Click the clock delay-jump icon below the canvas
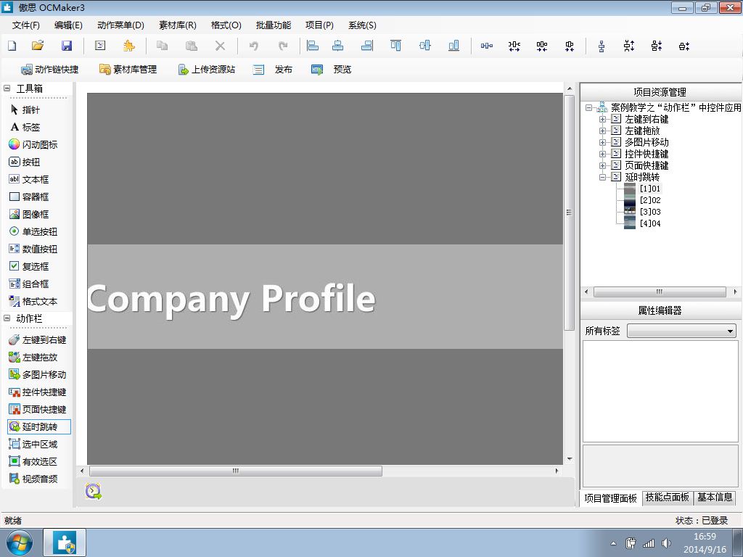This screenshot has width=743, height=557. (x=94, y=491)
